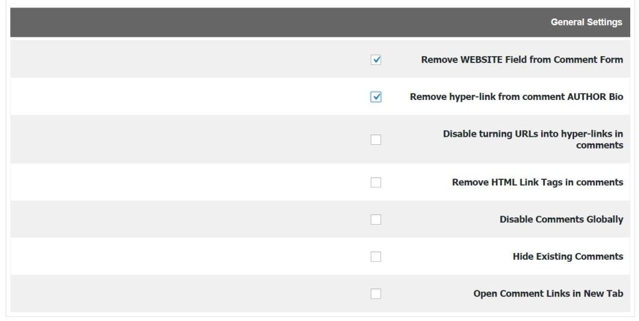639x321 pixels.
Task: Uncheck Remove hyper-link from AUTHOR Bio checkbox
Action: (376, 97)
